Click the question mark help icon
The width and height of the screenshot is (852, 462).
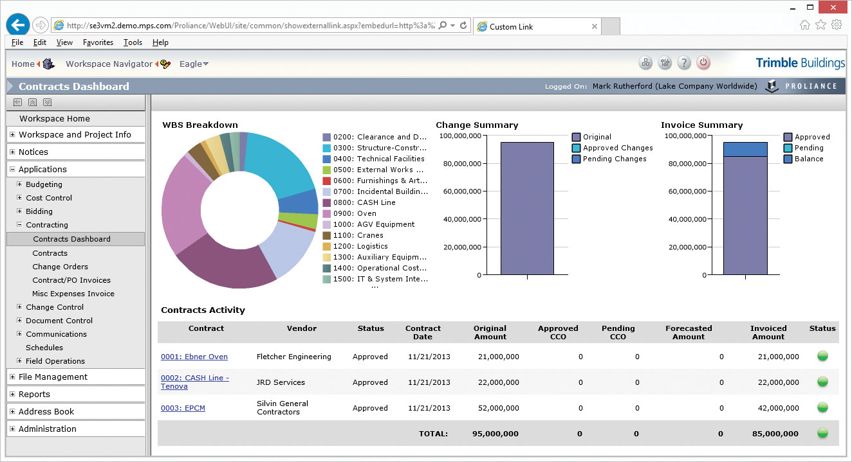[684, 63]
